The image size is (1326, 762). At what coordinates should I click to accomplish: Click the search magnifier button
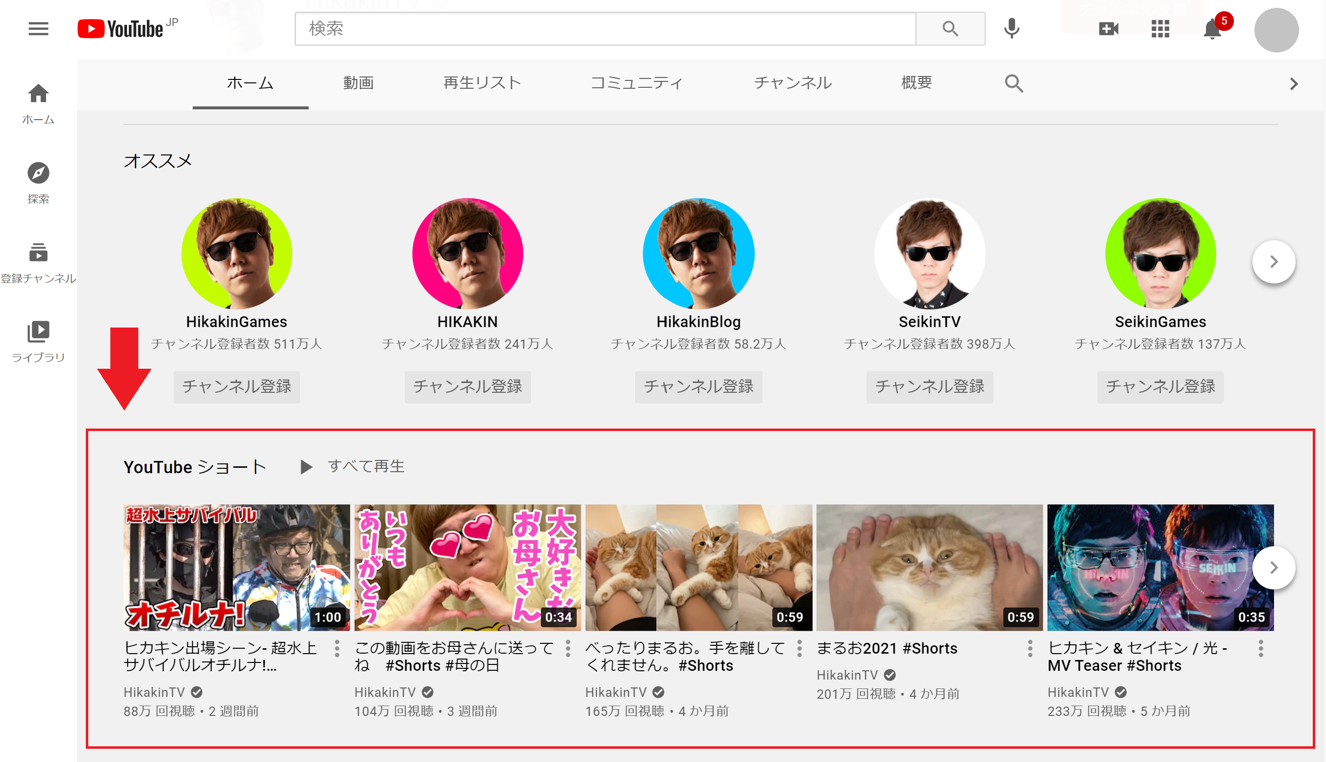(x=950, y=28)
